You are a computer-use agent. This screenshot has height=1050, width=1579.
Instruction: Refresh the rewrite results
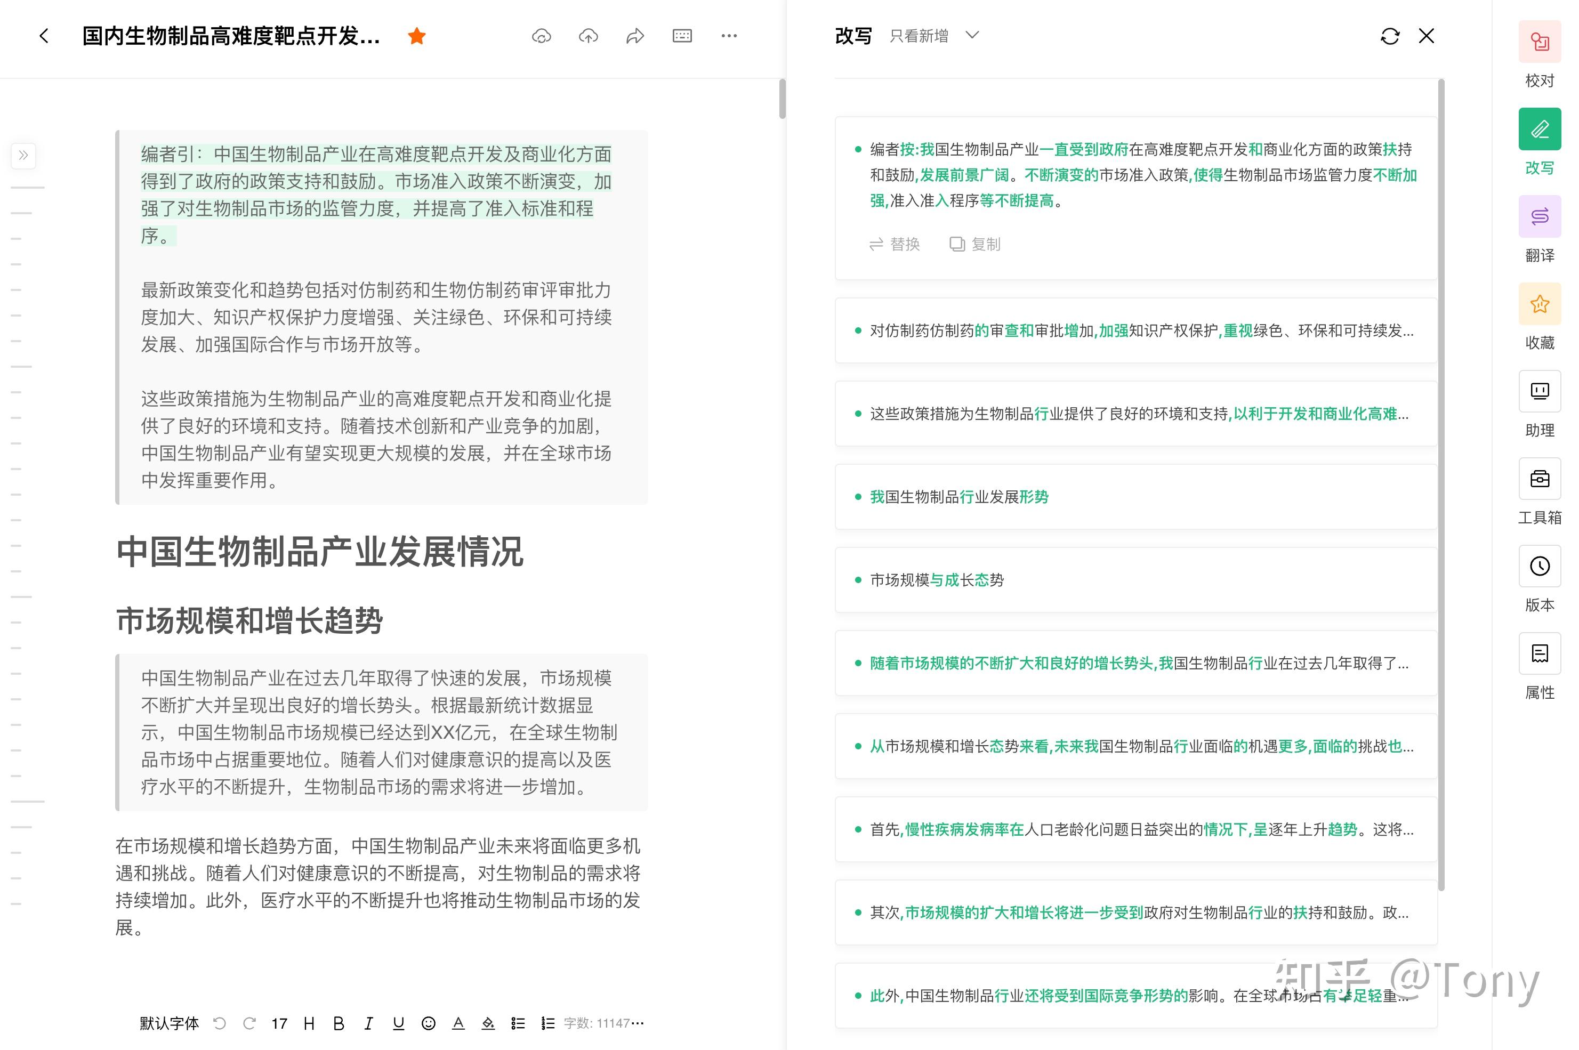pyautogui.click(x=1390, y=36)
